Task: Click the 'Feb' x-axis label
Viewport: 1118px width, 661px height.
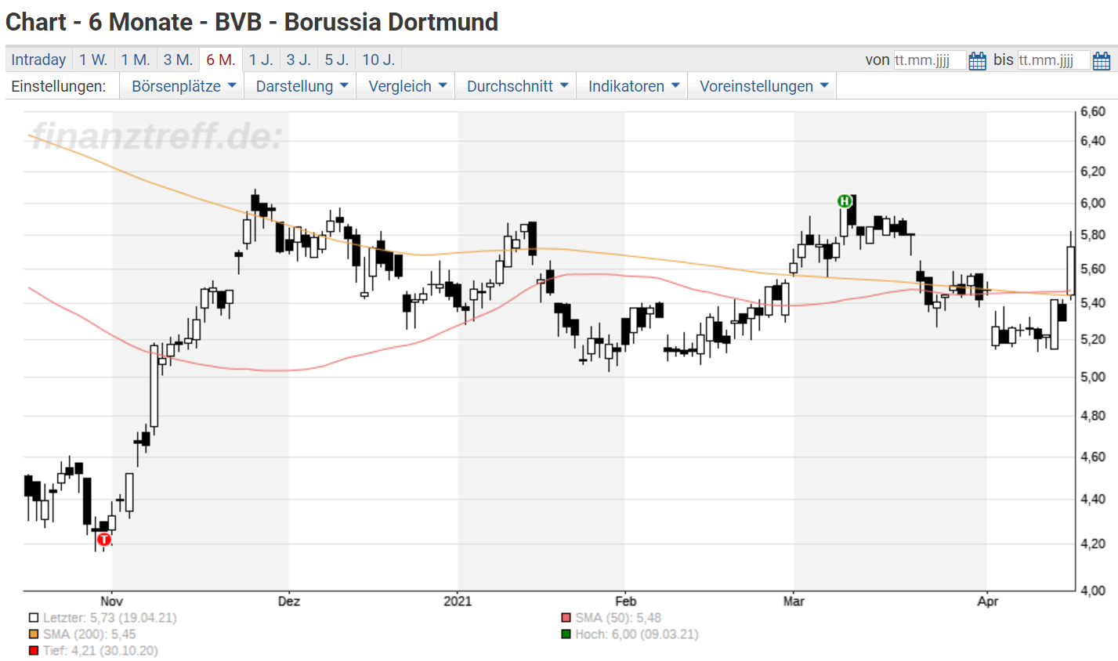Action: (625, 601)
